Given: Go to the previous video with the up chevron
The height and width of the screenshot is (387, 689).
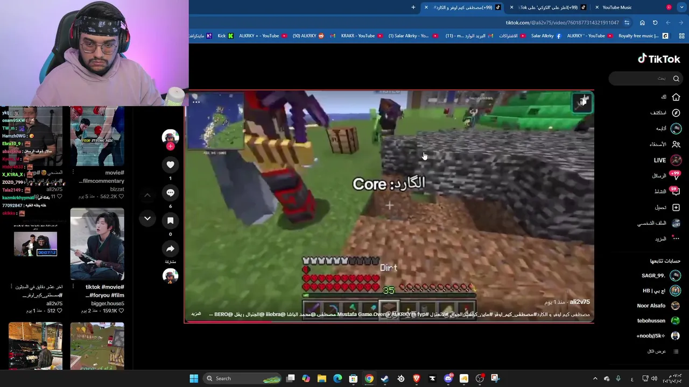Looking at the screenshot, I should 147,195.
